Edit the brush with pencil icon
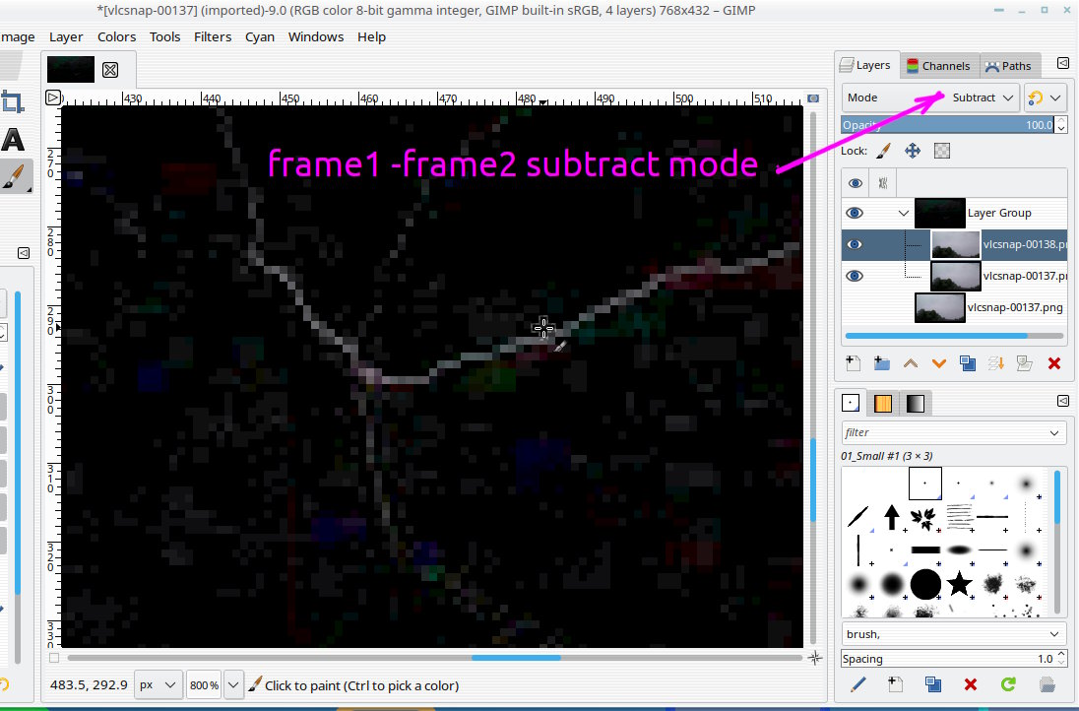The height and width of the screenshot is (711, 1079). click(858, 684)
